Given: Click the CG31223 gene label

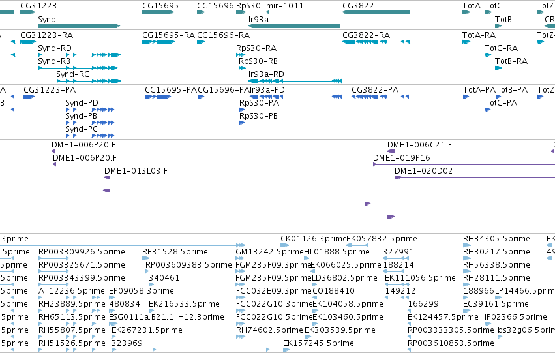Looking at the screenshot, I should click(x=38, y=6).
